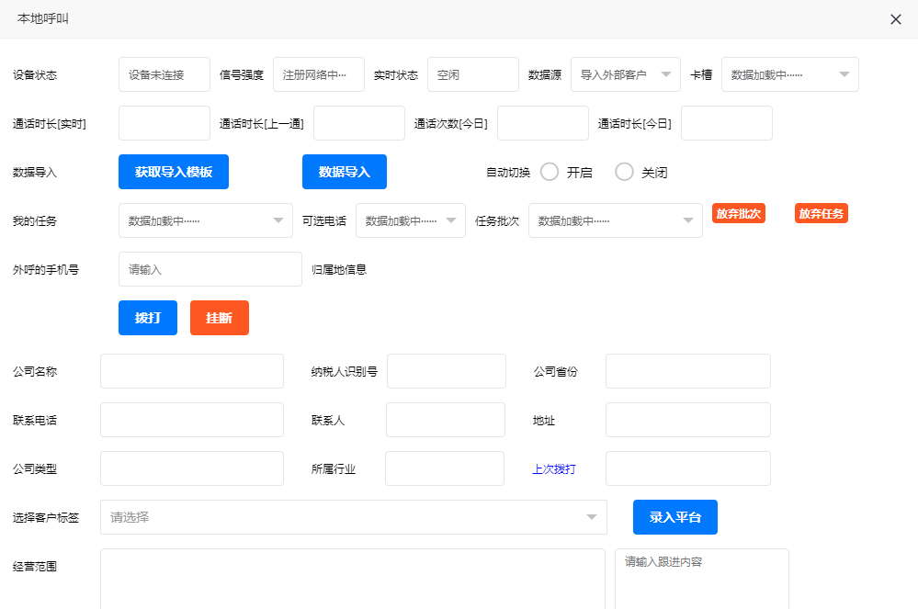Click the 信号强度 field

click(319, 74)
